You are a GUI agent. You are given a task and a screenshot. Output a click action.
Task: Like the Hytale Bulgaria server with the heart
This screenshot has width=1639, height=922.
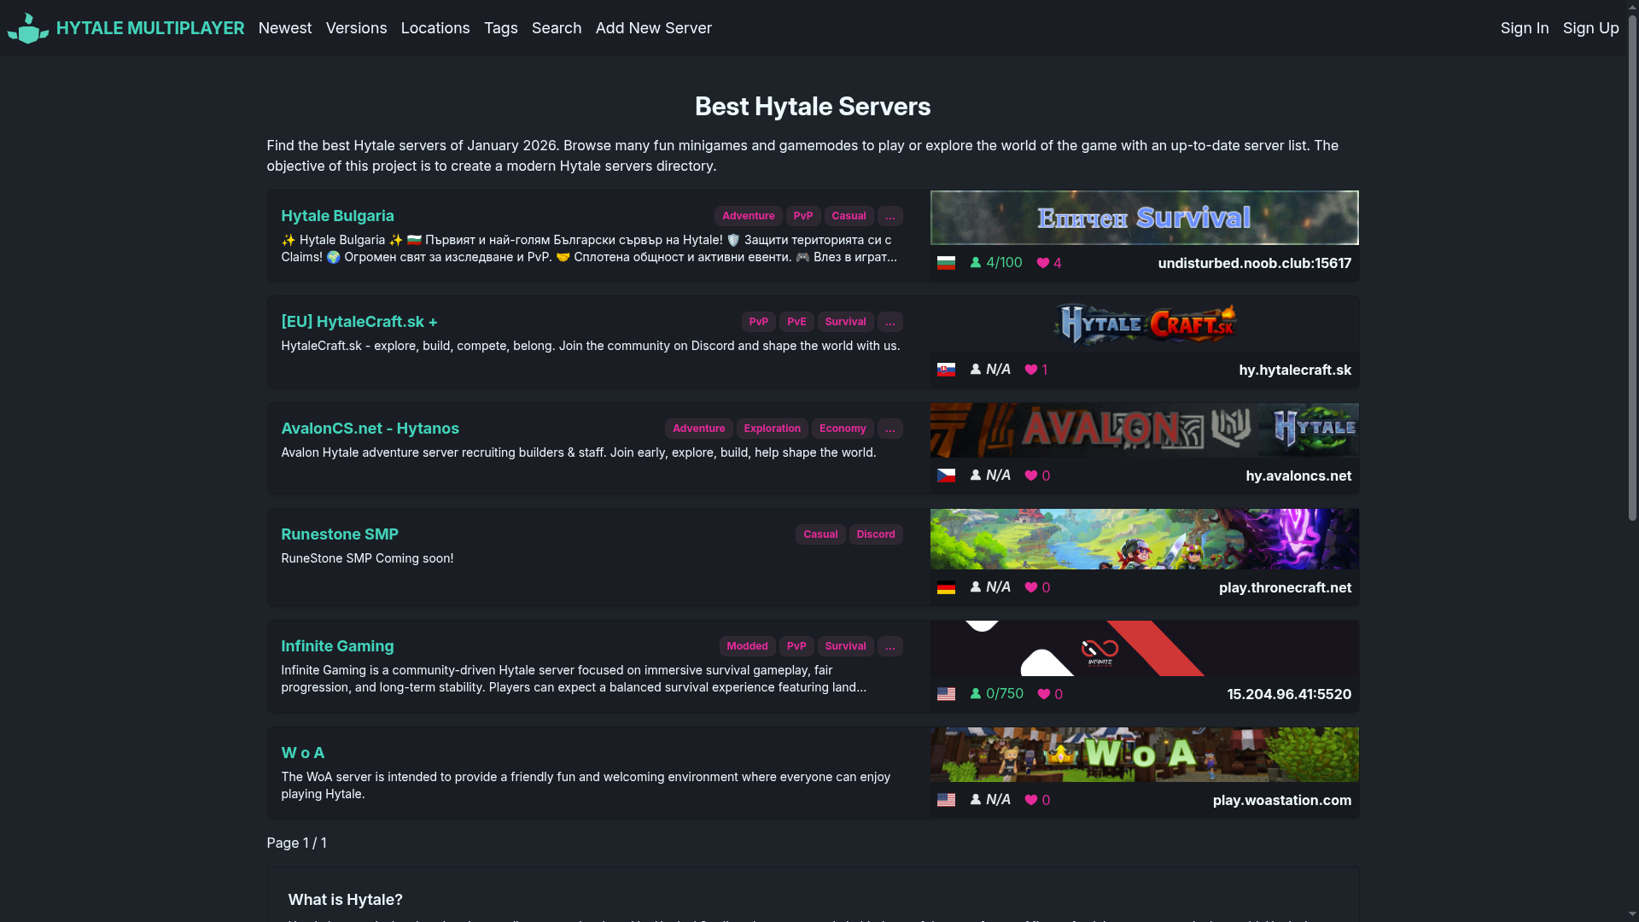point(1043,263)
